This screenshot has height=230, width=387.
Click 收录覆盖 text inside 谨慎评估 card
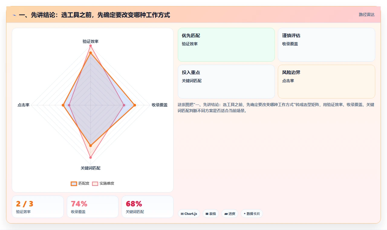pyautogui.click(x=290, y=44)
